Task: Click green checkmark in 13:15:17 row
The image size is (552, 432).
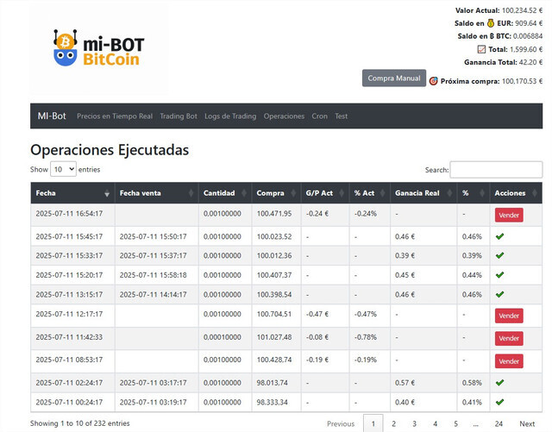Action: click(x=499, y=294)
